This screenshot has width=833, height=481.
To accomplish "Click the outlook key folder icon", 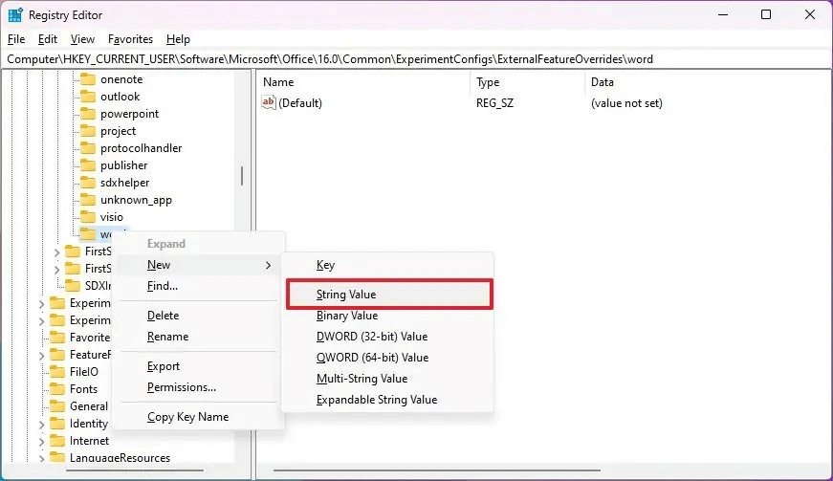I will tap(87, 97).
